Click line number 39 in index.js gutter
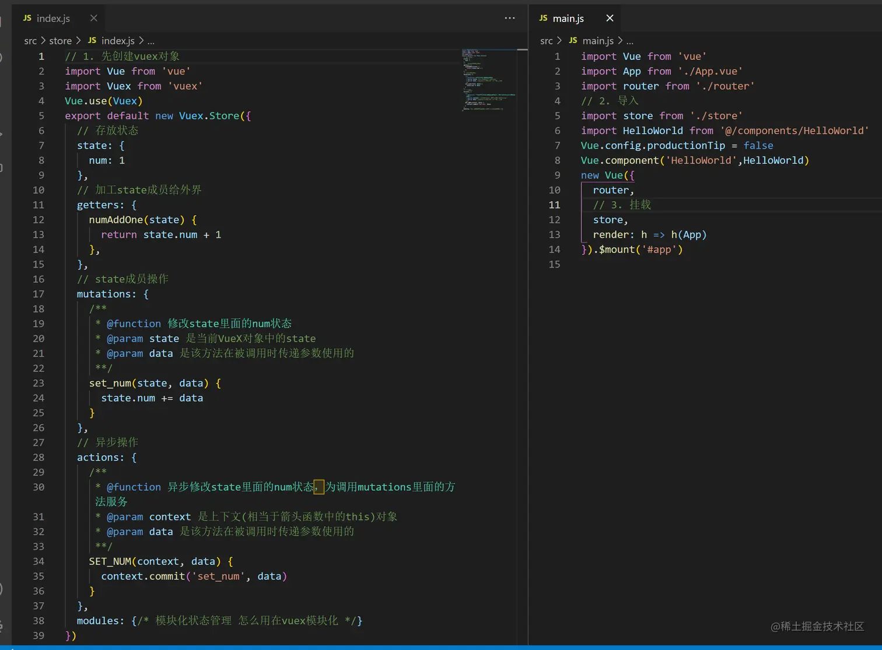Image resolution: width=882 pixels, height=650 pixels. pos(38,636)
